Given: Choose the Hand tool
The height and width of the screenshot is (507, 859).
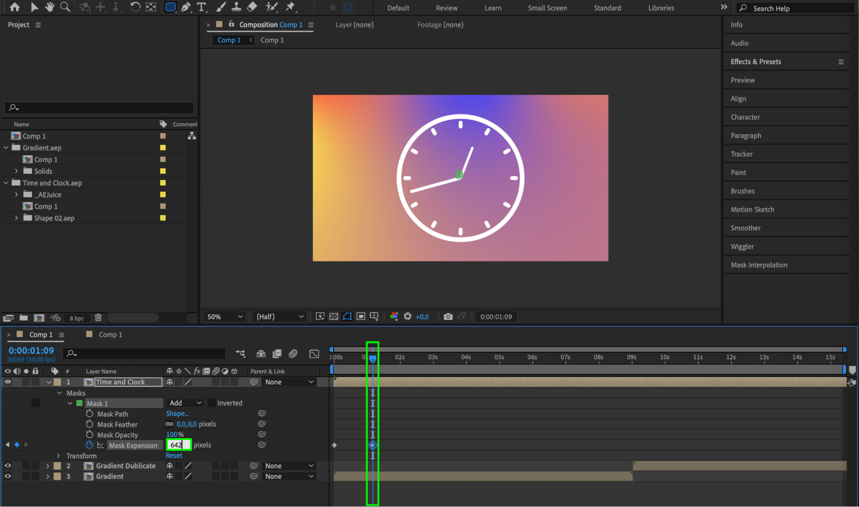Looking at the screenshot, I should (x=49, y=7).
